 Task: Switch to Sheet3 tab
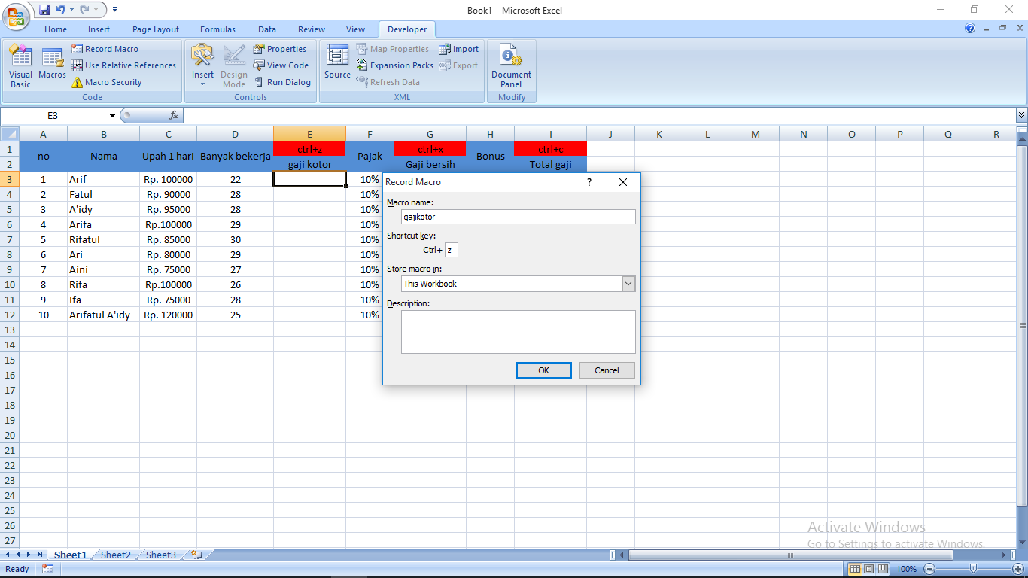[161, 555]
